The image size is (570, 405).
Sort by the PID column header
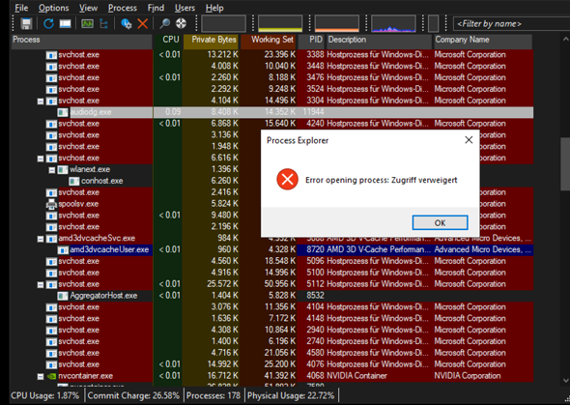tap(311, 42)
